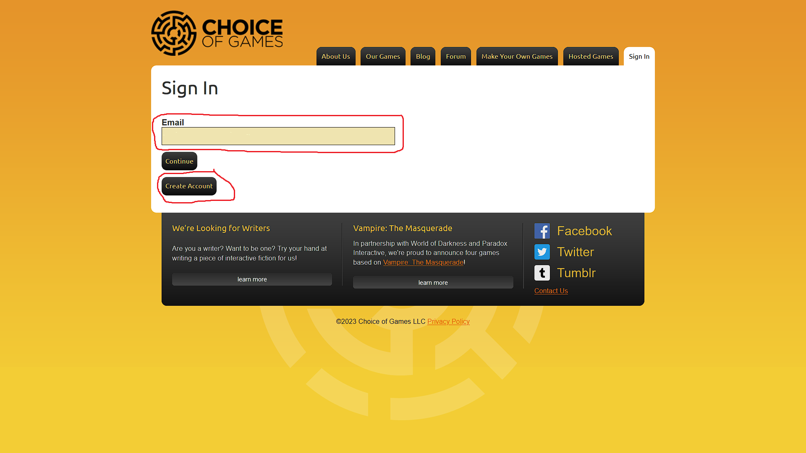Open the Privacy Policy link
Screen dimensions: 806x453
[x=448, y=321]
